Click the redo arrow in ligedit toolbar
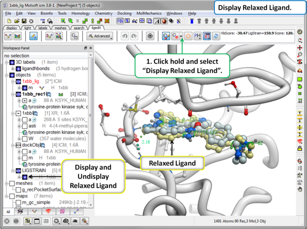The width and height of the screenshot is (307, 229). (134, 36)
